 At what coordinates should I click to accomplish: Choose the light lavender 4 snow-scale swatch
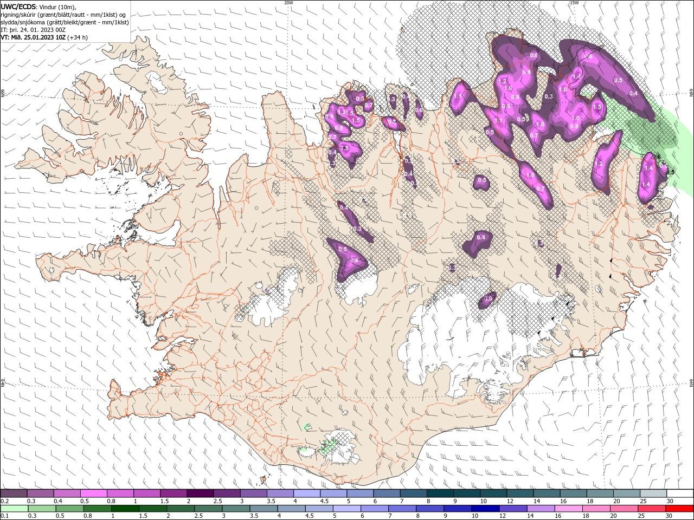[x=306, y=493]
